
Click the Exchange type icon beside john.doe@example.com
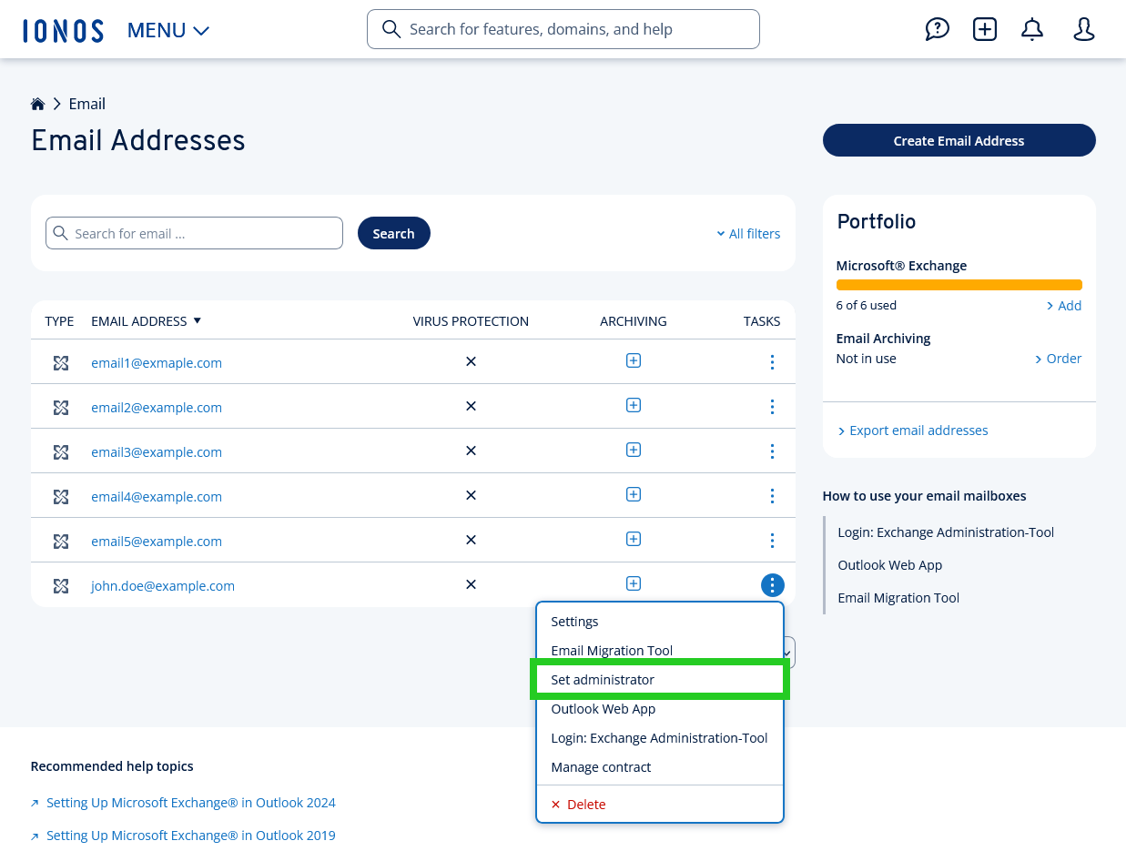[60, 586]
